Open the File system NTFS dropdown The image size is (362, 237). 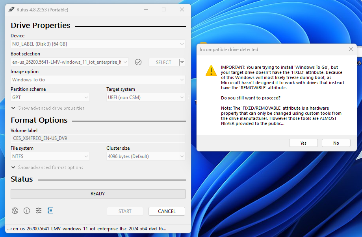[x=50, y=156]
